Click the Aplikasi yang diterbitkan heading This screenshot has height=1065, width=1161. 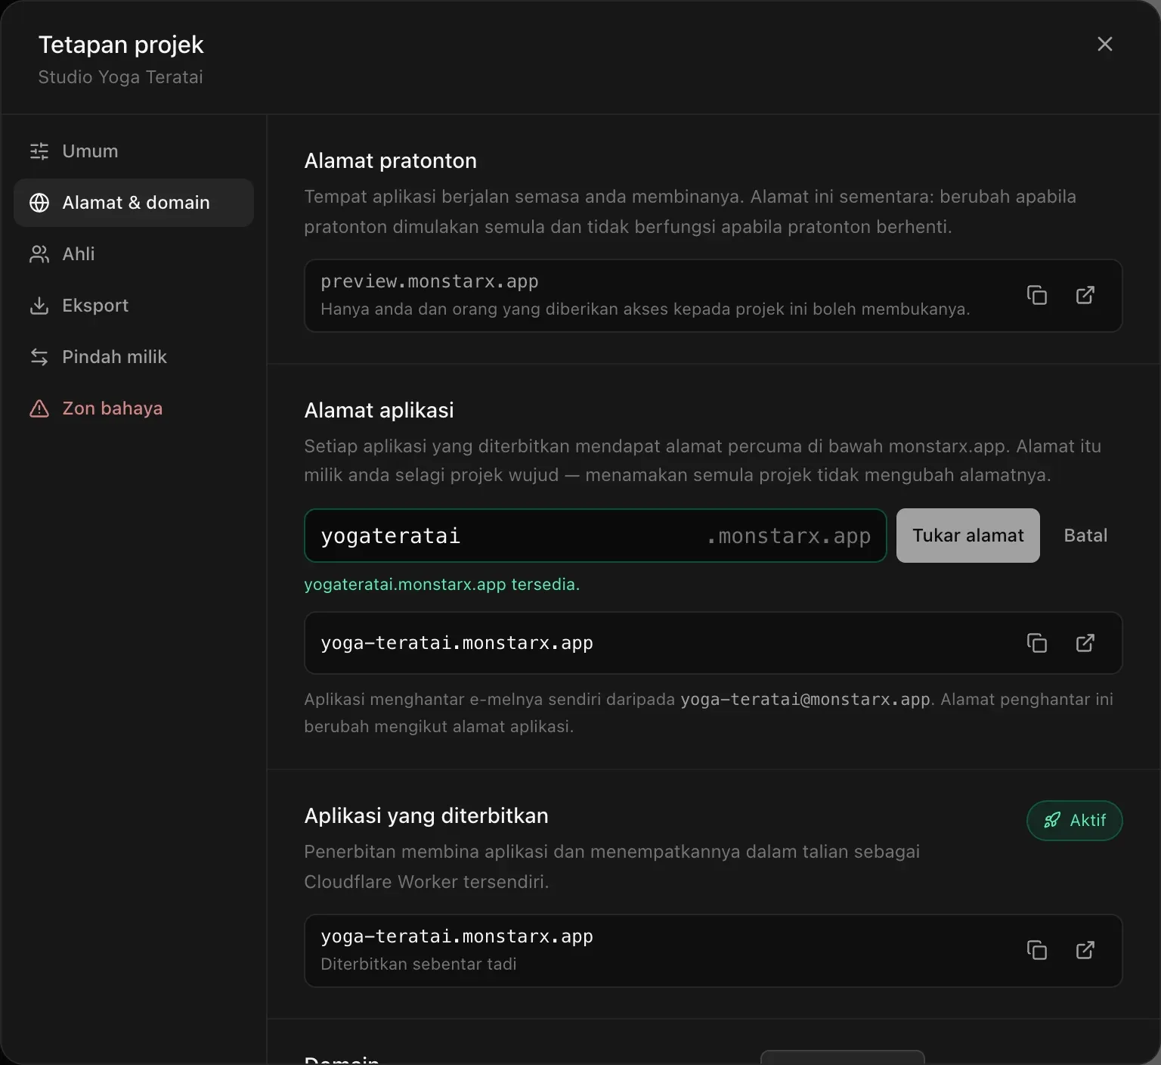(426, 815)
